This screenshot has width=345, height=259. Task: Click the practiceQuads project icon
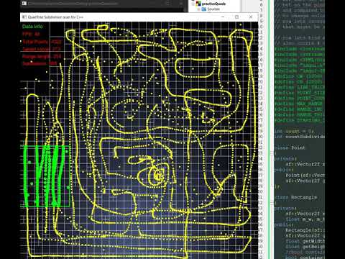(198, 4)
